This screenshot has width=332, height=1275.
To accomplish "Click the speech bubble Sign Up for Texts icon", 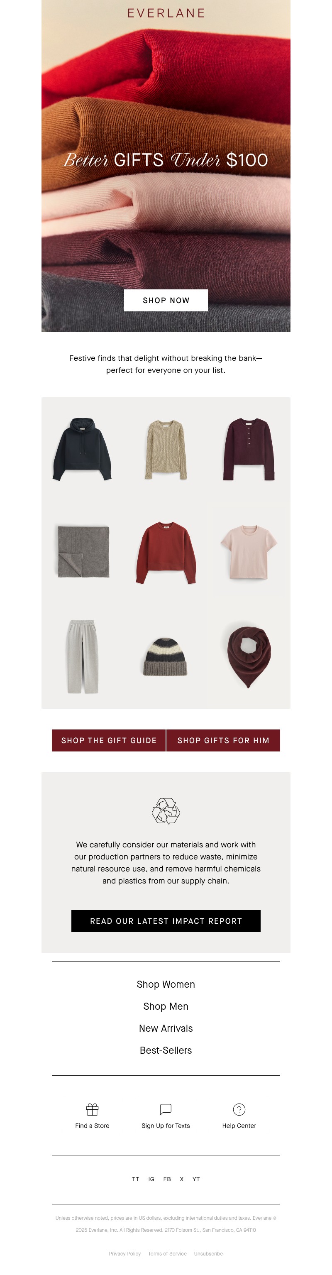I will (166, 1109).
